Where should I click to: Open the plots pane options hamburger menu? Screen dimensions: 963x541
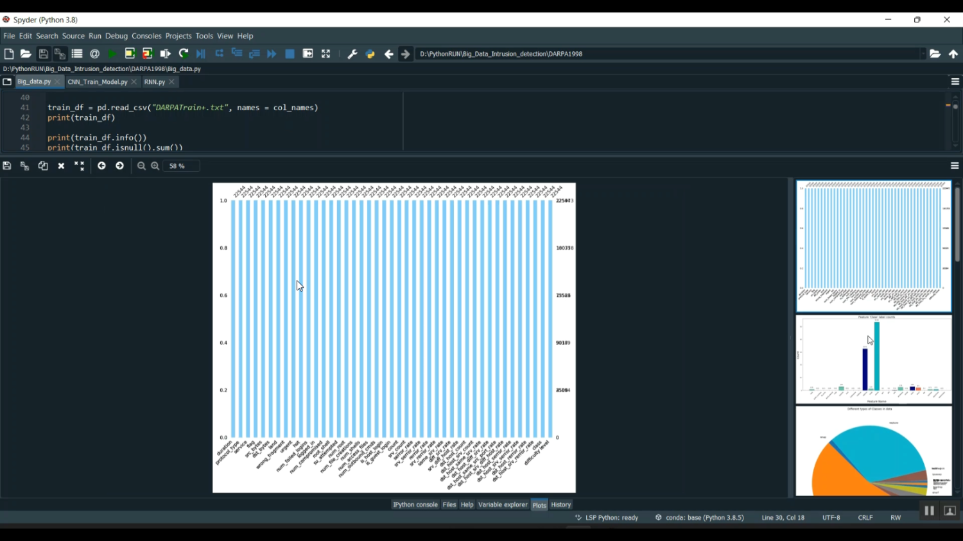955,166
